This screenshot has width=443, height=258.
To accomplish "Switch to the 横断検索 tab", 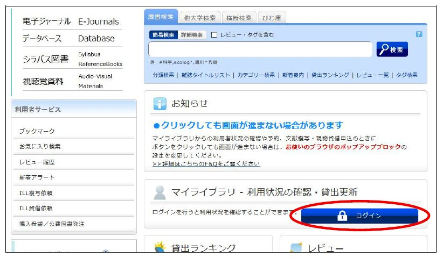I will coord(239,18).
